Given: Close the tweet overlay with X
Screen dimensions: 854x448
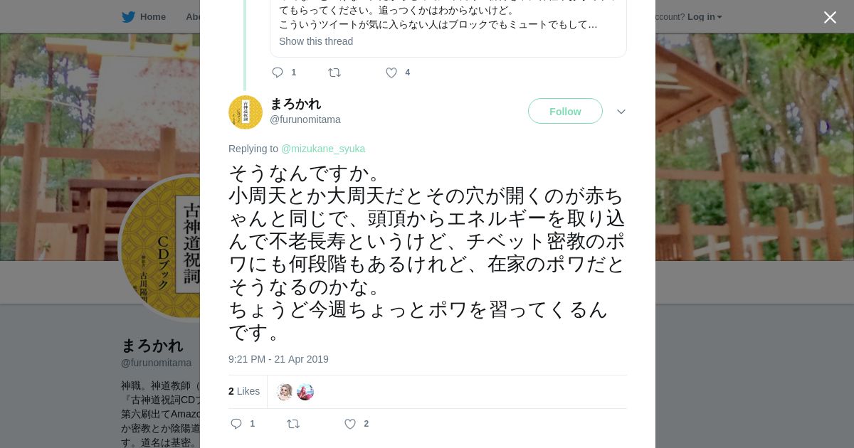Looking at the screenshot, I should click(x=830, y=18).
